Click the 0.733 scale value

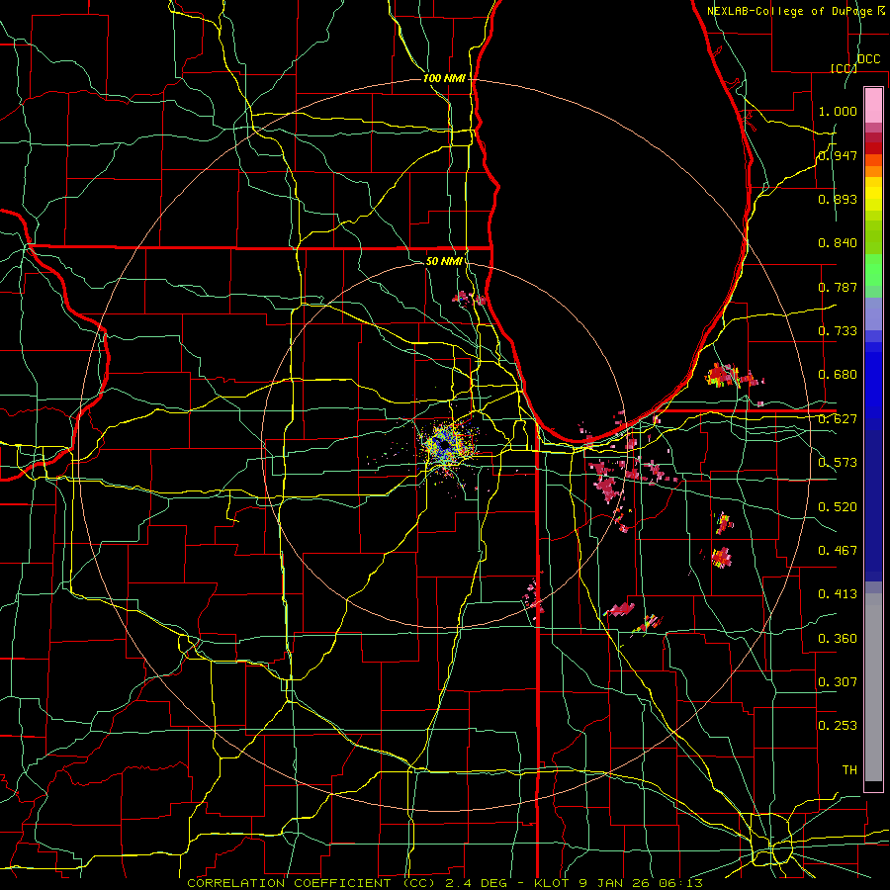tap(838, 331)
